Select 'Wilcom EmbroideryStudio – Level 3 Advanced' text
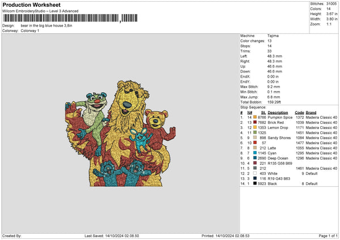Screen dimensions: 340x240 click(x=40, y=11)
